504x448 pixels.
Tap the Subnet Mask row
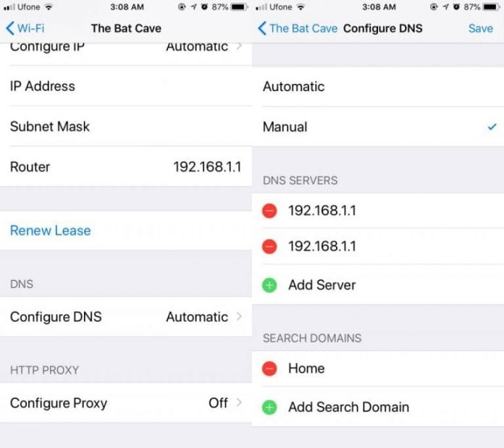click(x=126, y=126)
